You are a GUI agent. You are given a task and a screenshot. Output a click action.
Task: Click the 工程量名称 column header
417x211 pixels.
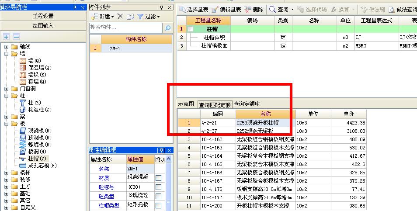(x=208, y=21)
